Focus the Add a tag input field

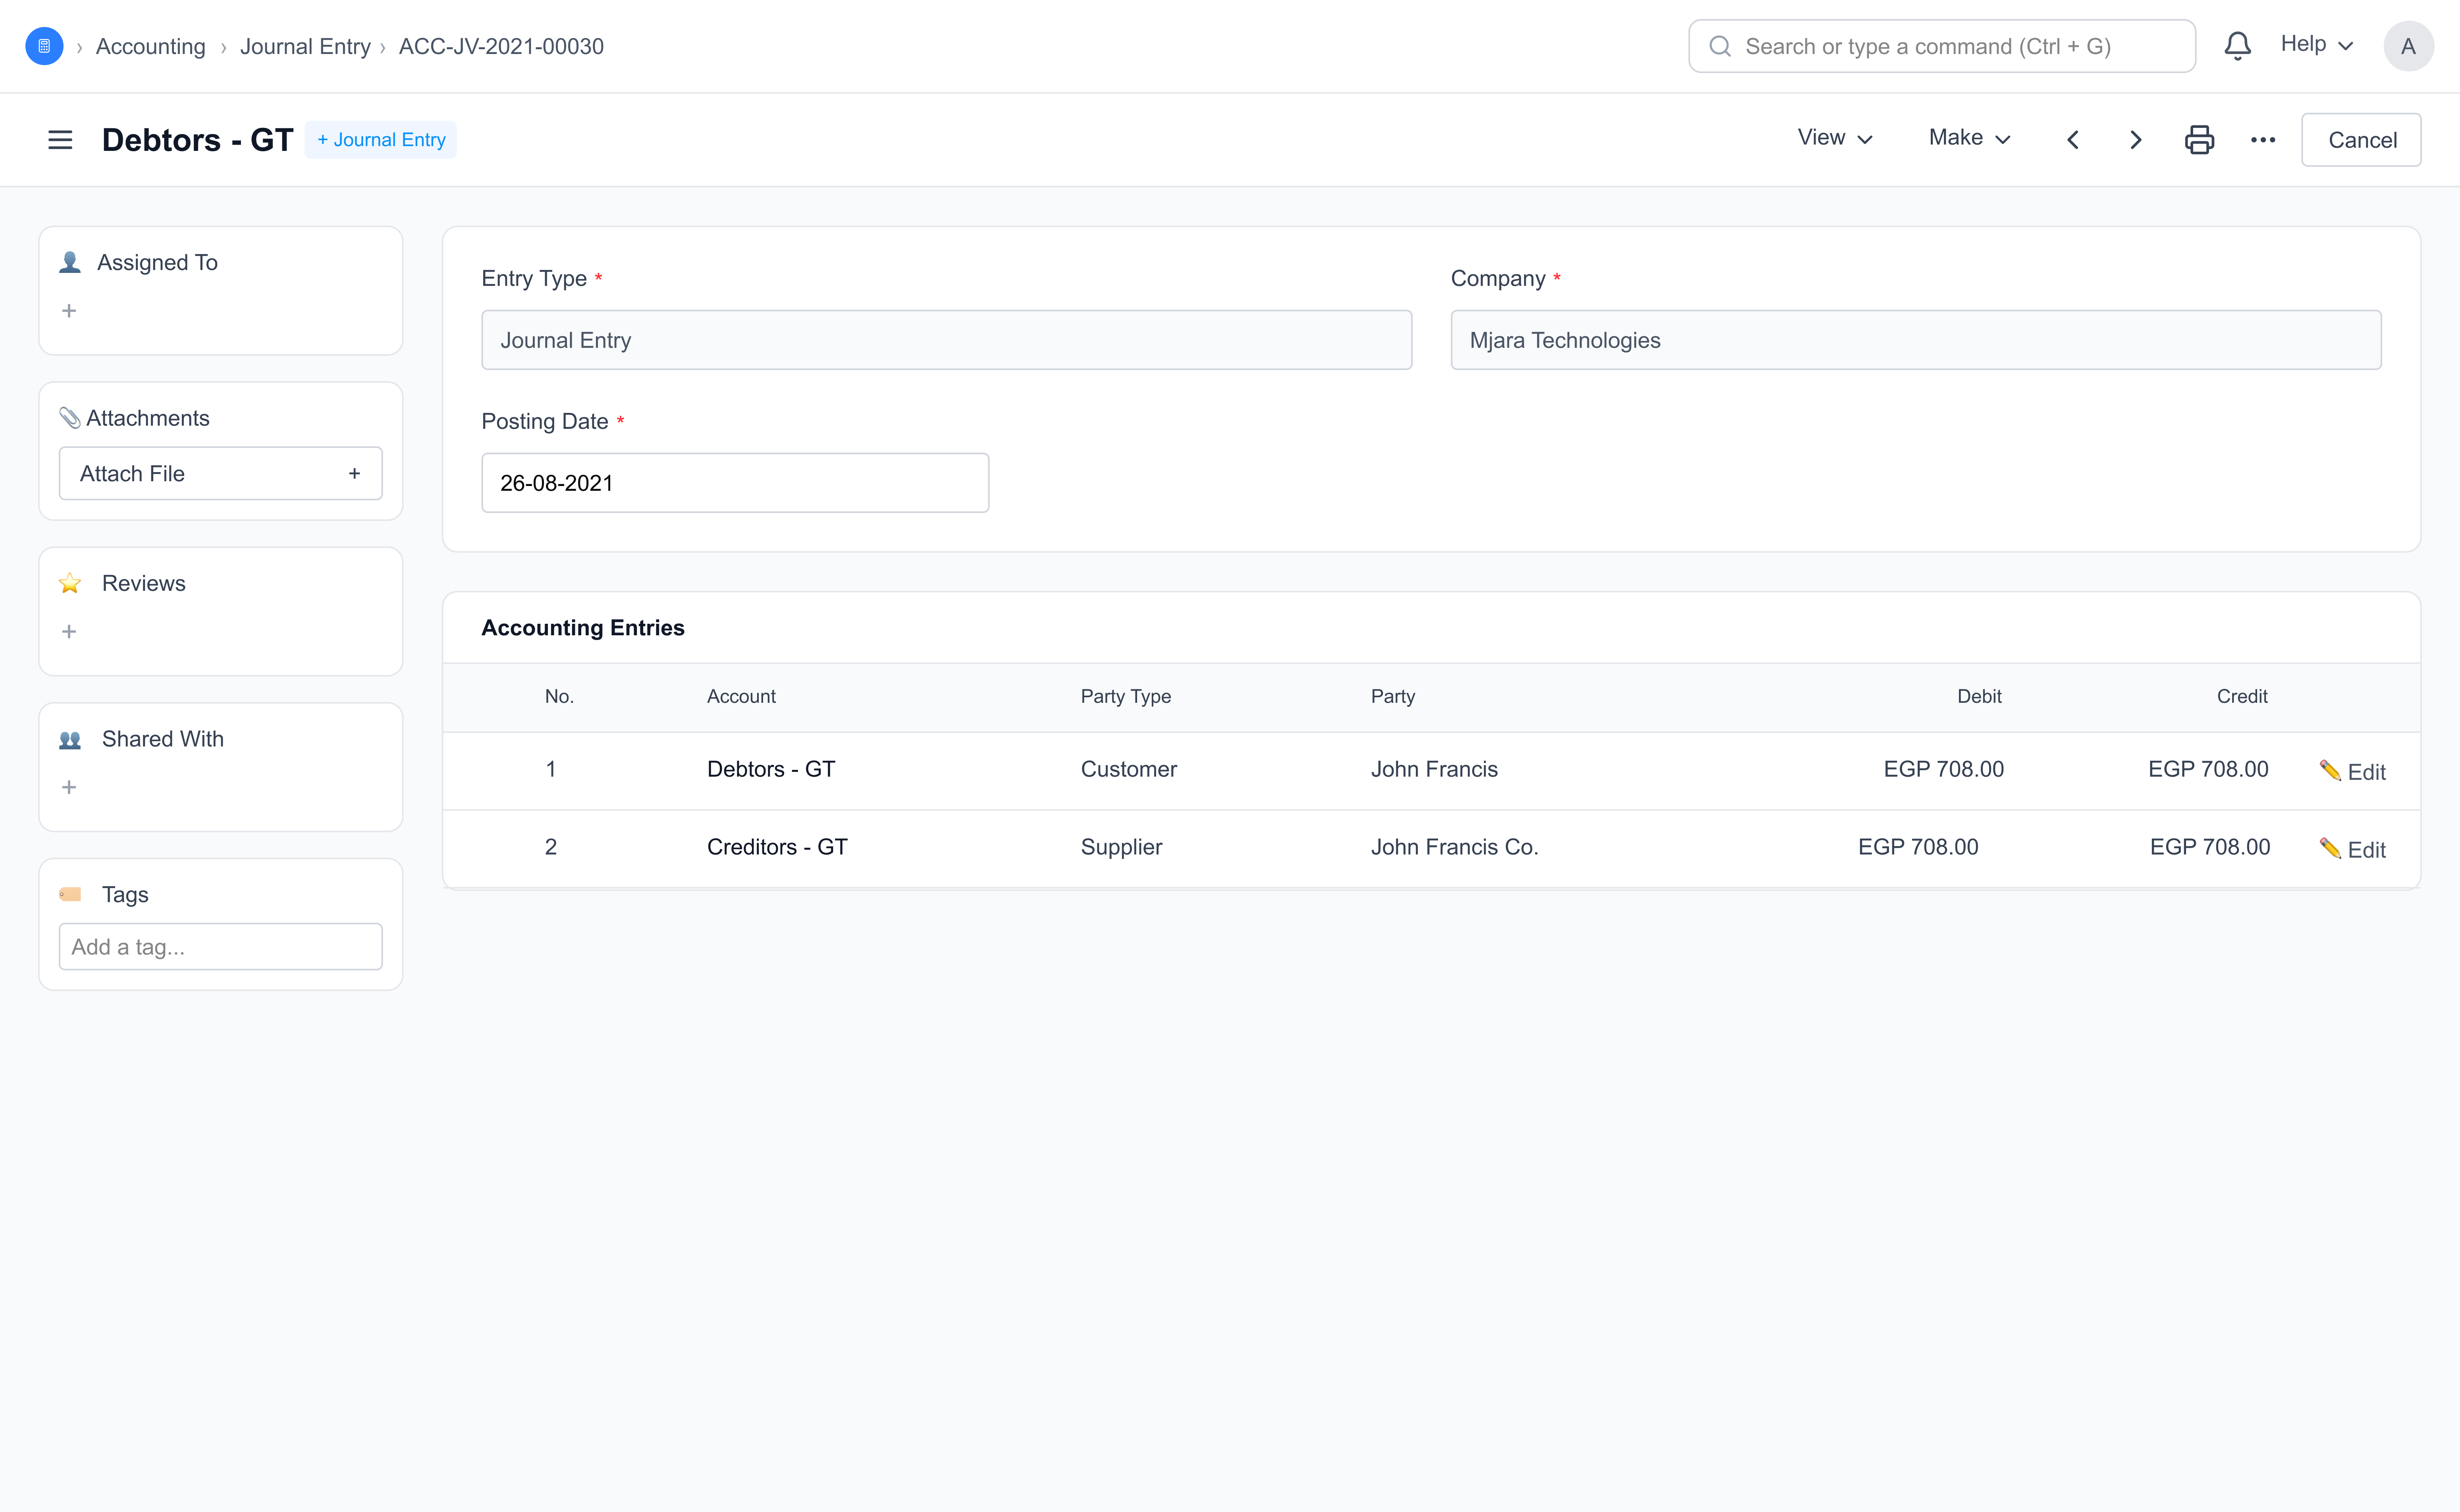220,947
